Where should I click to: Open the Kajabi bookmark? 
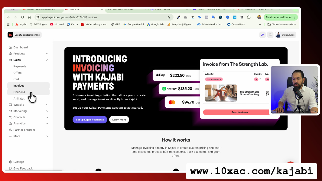(21, 24)
